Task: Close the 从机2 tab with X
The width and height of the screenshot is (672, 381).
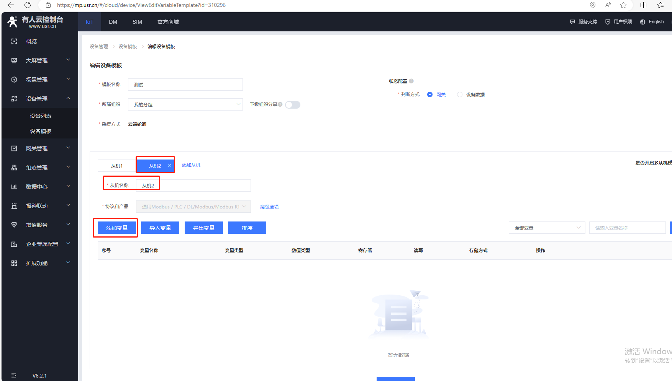Action: tap(170, 166)
